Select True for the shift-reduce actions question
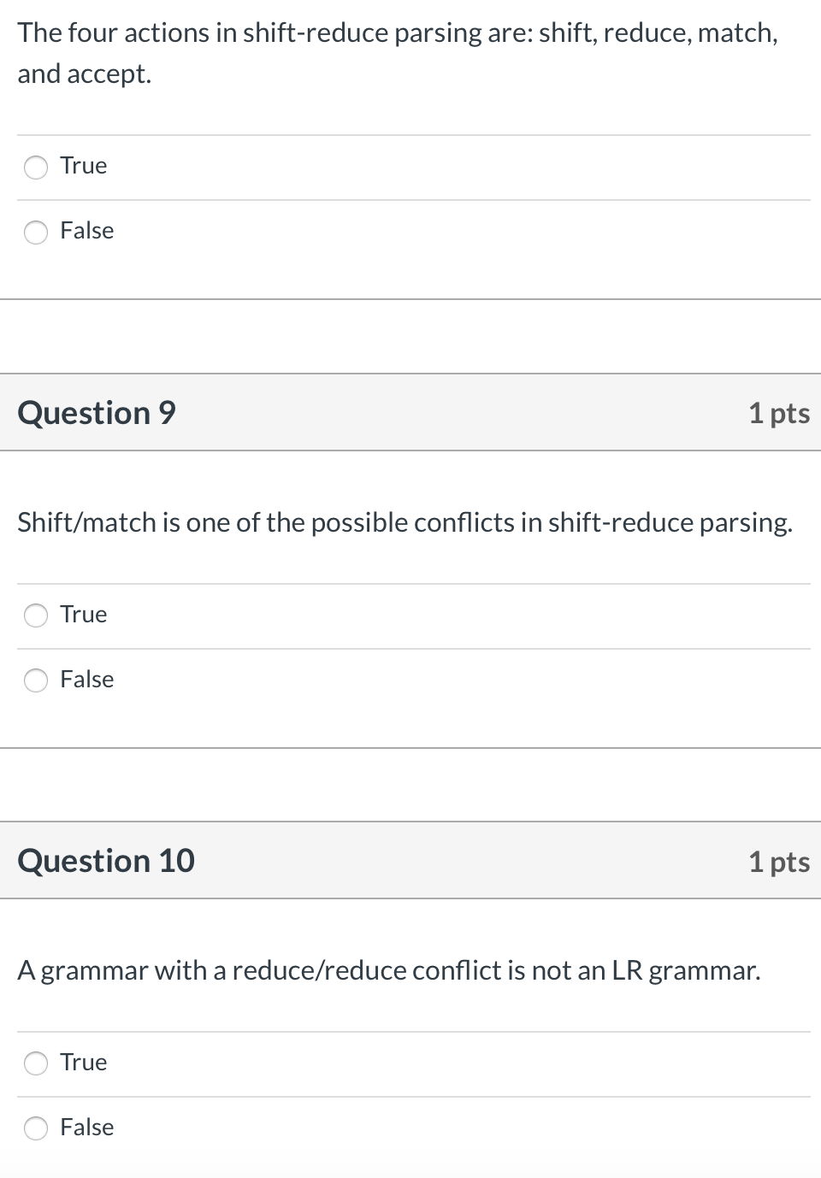This screenshot has height=1178, width=821. [x=36, y=168]
